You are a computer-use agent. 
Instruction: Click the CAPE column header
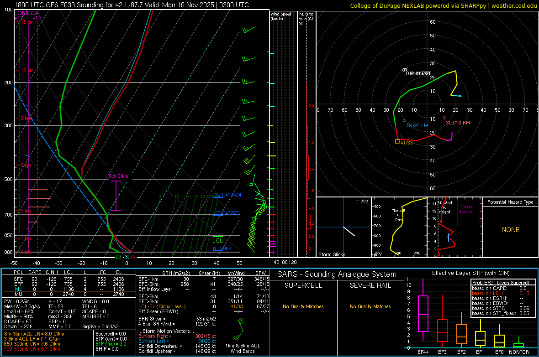[35, 272]
